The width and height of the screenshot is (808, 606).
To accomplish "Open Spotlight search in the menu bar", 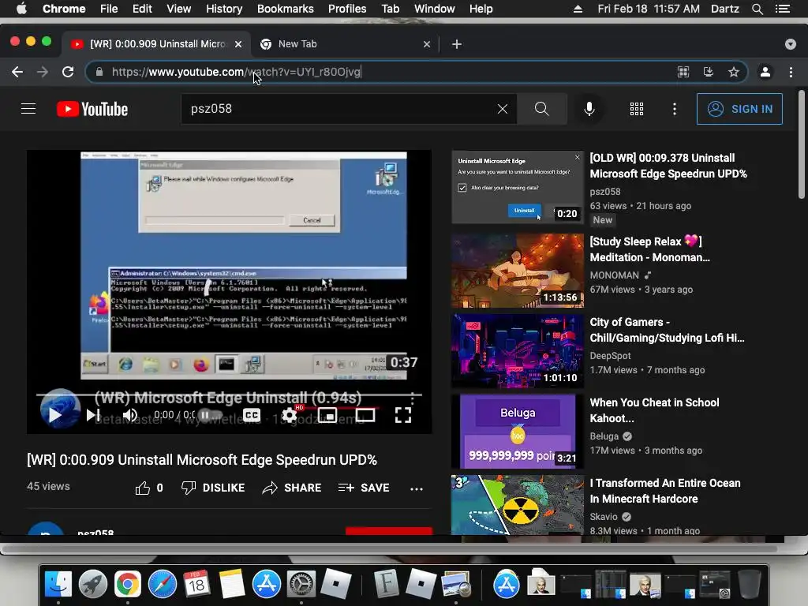I will [757, 9].
